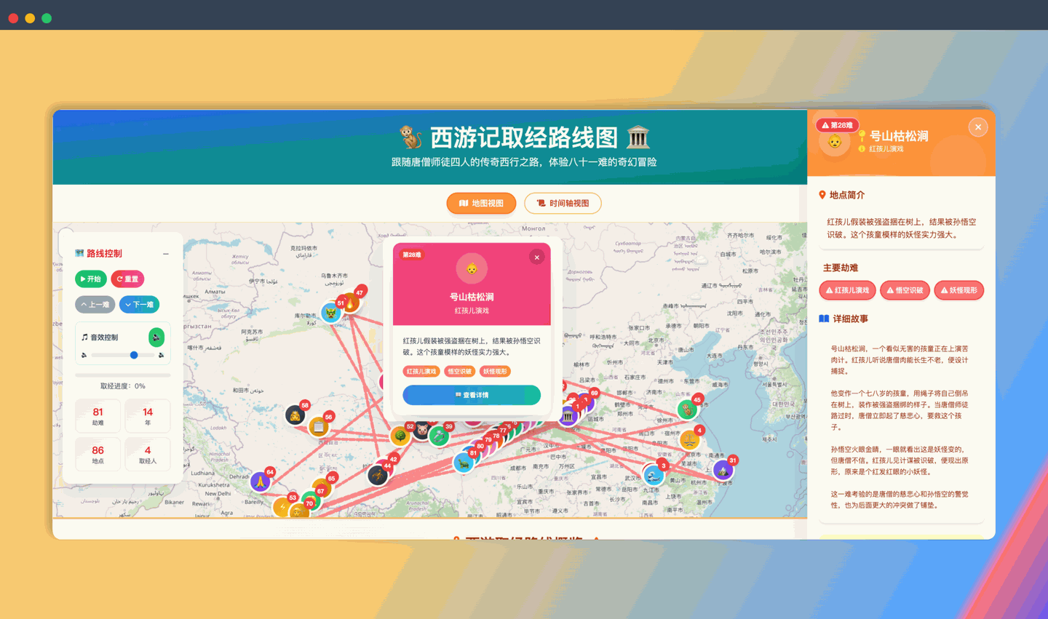This screenshot has height=619, width=1048.
Task: Open the fire marker numbered 47
Action: [x=350, y=303]
